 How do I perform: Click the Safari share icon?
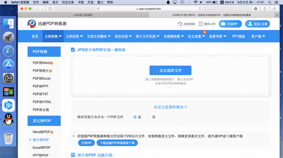(x=265, y=9)
